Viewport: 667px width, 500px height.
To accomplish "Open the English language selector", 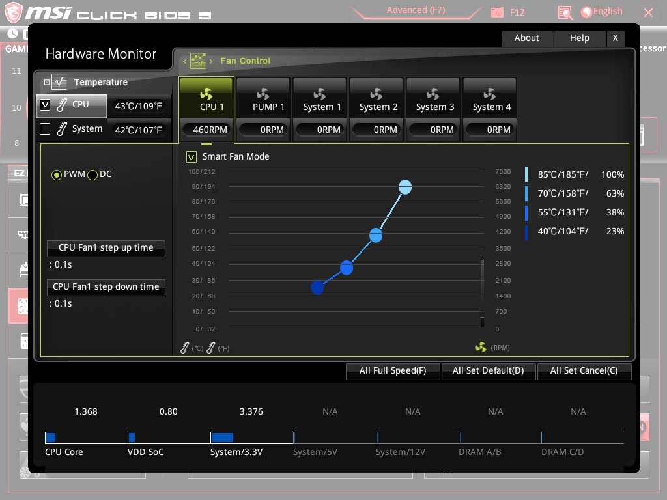I will 601,12.
